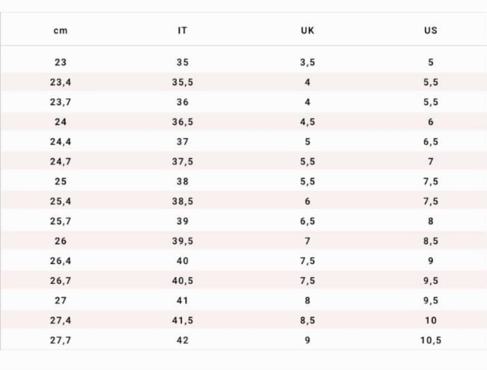Select the 23 cm cell
This screenshot has width=487, height=370.
pos(61,62)
